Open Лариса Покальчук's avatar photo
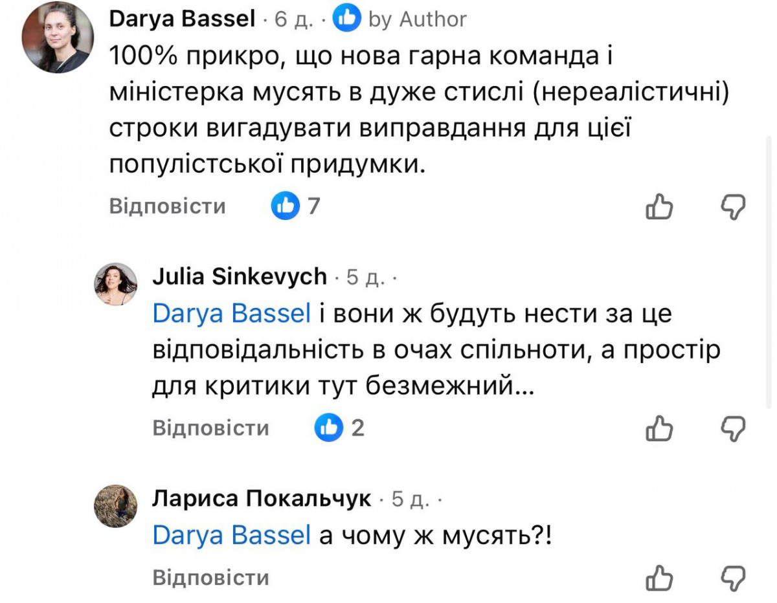The width and height of the screenshot is (777, 603). (116, 505)
